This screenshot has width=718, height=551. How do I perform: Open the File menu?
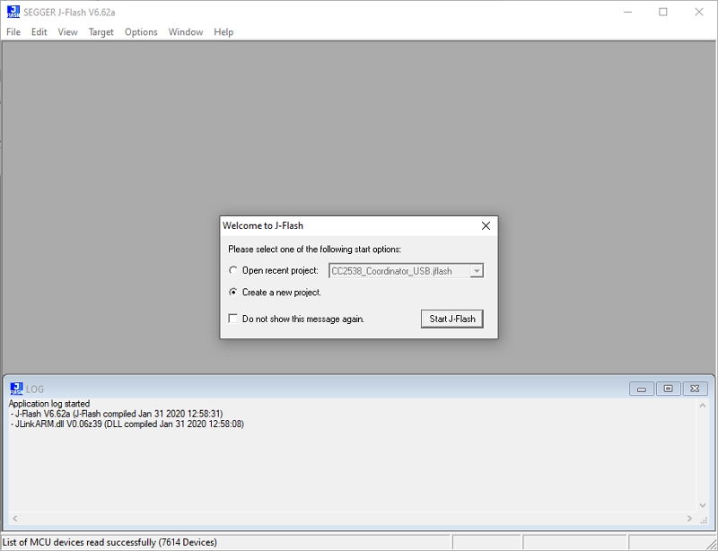point(13,32)
